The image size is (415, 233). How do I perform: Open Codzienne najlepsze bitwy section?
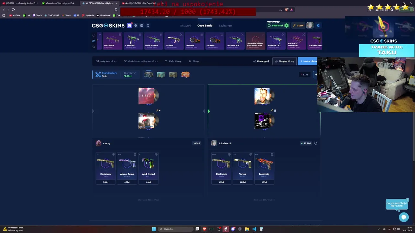pos(141,61)
